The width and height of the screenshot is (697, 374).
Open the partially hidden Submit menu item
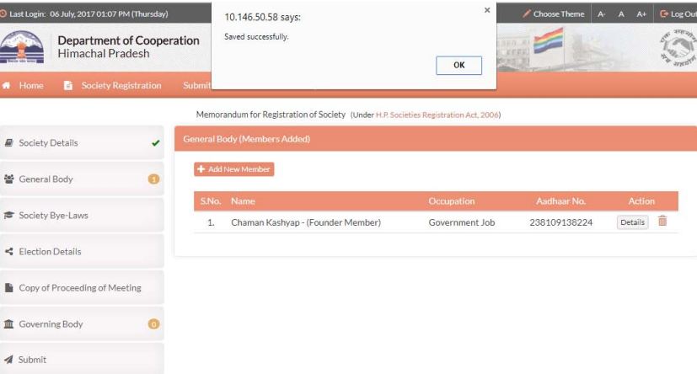point(196,85)
